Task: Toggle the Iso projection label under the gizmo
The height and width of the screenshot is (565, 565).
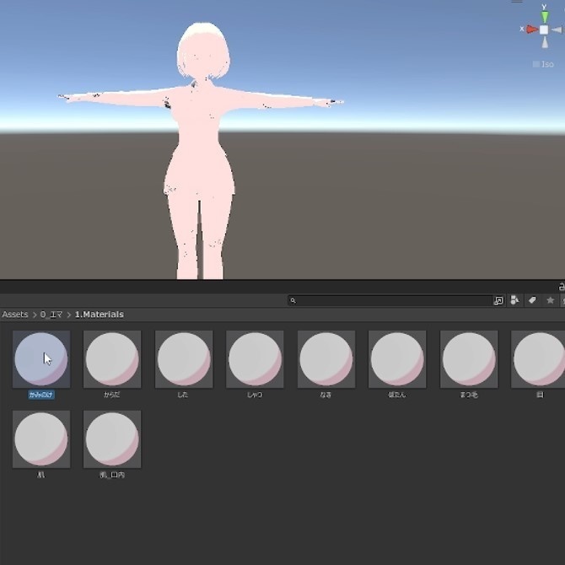Action: click(543, 64)
